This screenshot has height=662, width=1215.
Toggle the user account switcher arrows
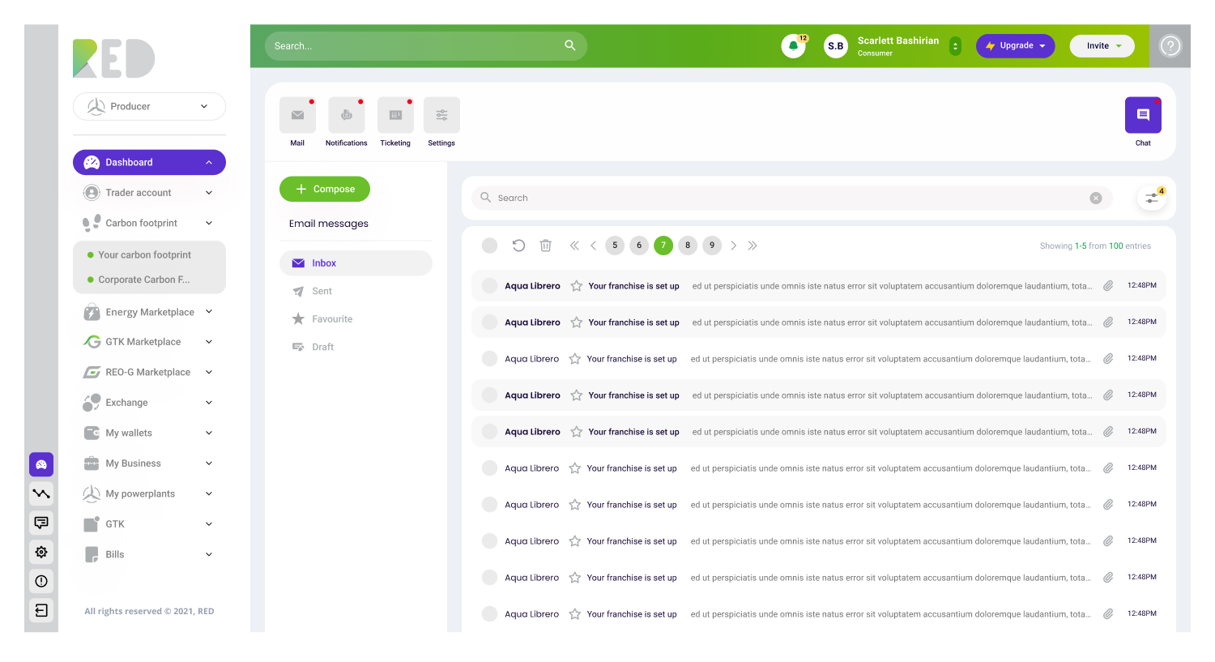tap(956, 46)
